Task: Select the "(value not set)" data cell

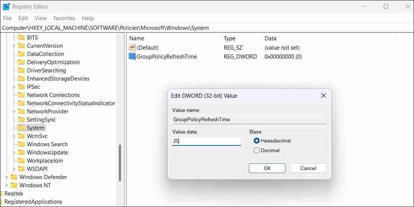Action: tap(282, 48)
